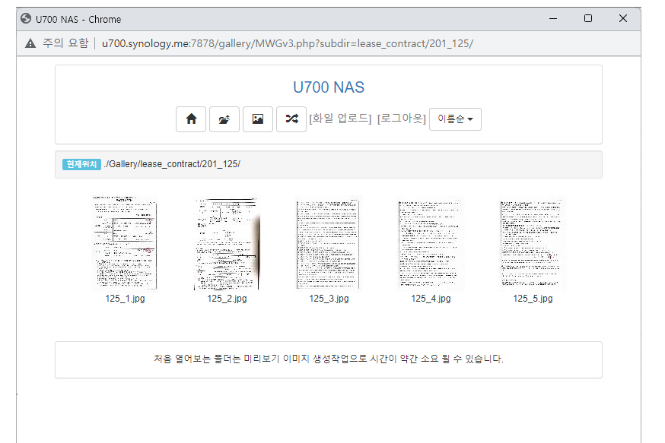Click the 현재위치 badge label
665x443 pixels.
click(81, 164)
